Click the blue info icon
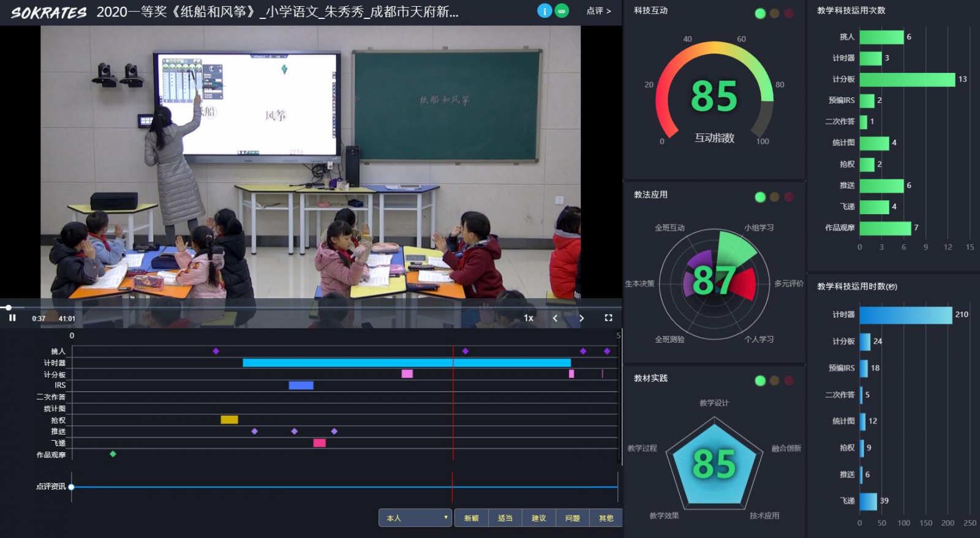Image resolution: width=980 pixels, height=538 pixels. [x=544, y=11]
